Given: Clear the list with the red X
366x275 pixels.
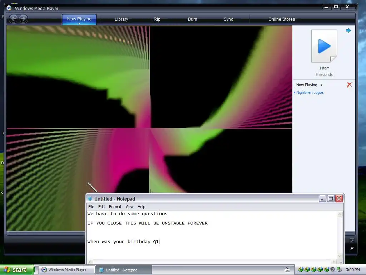Looking at the screenshot, I should [350, 85].
